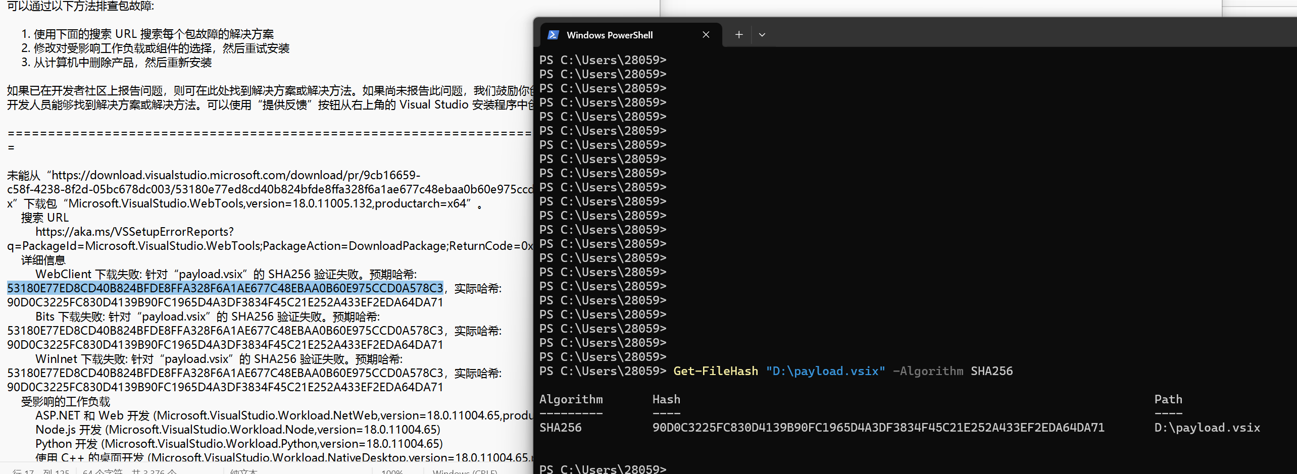Click the SHA256 algorithm label in output
1297x474 pixels.
pyautogui.click(x=561, y=428)
